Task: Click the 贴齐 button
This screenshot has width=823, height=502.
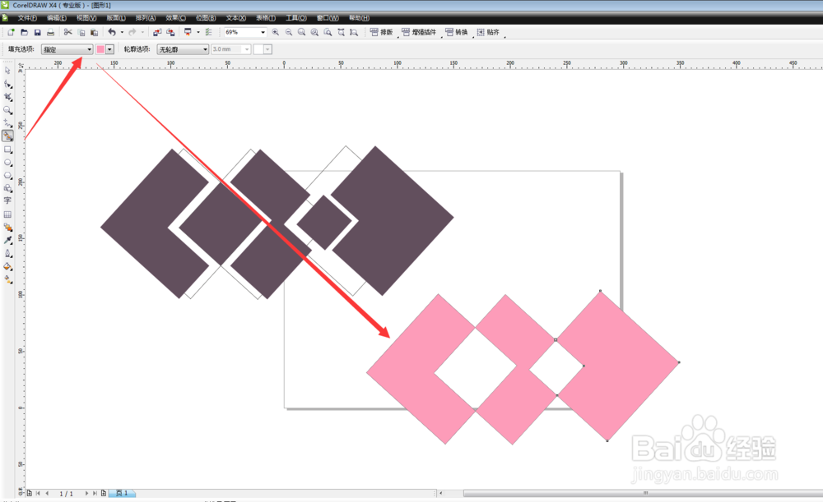Action: [x=487, y=33]
